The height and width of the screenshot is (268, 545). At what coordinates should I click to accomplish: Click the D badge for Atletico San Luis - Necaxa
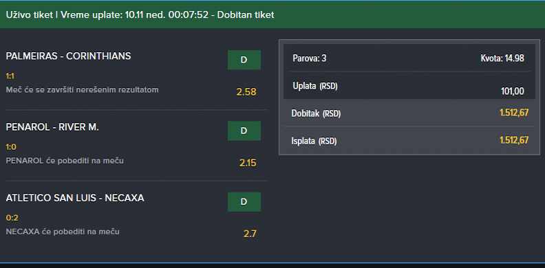click(x=244, y=202)
